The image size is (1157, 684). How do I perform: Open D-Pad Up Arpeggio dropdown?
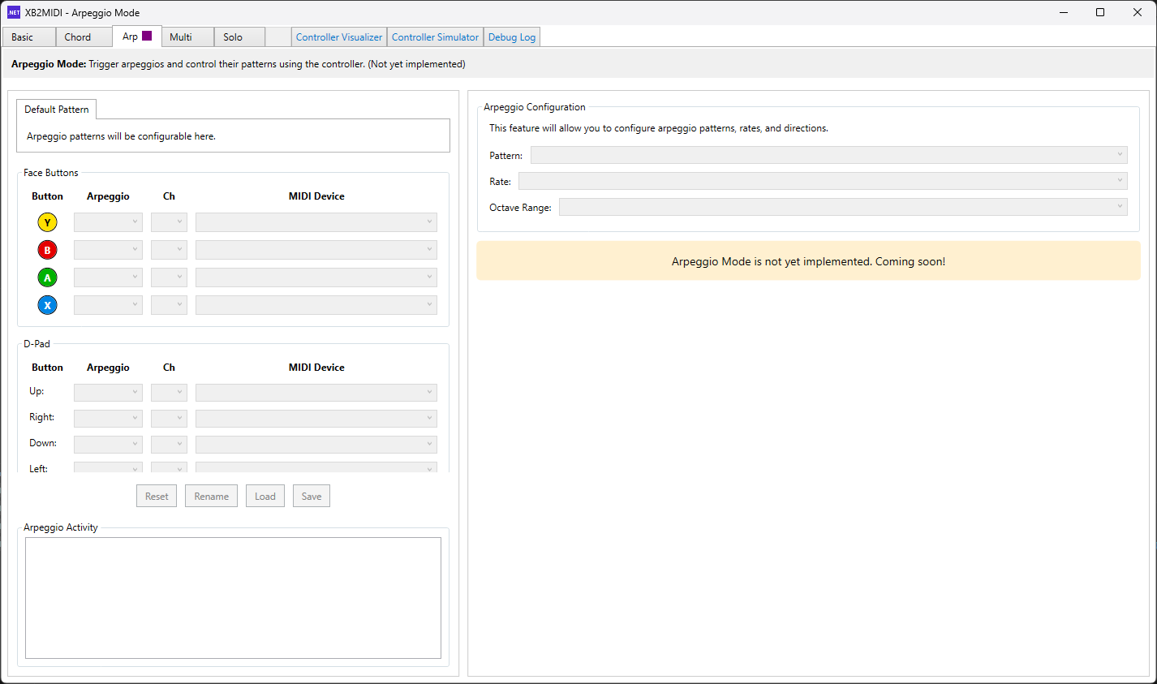[108, 393]
